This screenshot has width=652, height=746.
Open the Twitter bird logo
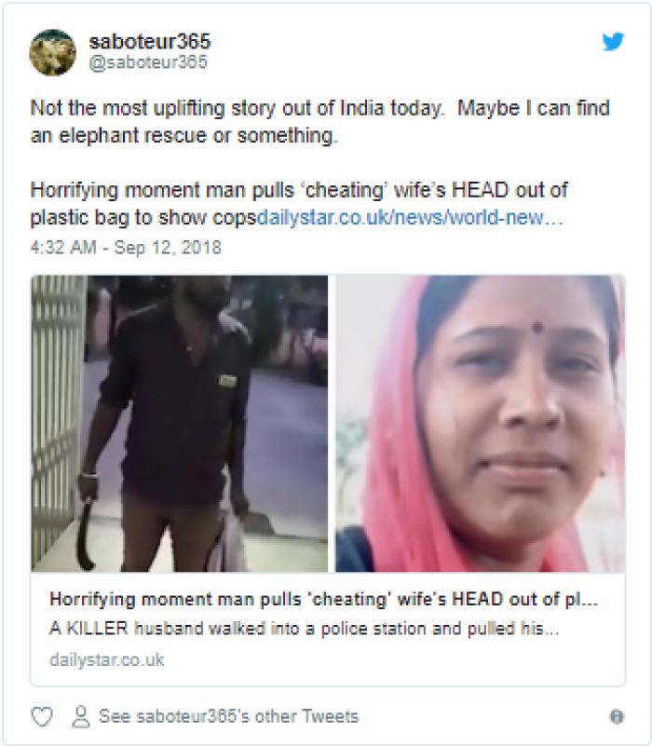click(613, 41)
